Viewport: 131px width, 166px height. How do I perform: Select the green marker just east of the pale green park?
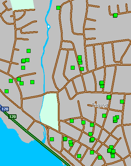pos(72,121)
